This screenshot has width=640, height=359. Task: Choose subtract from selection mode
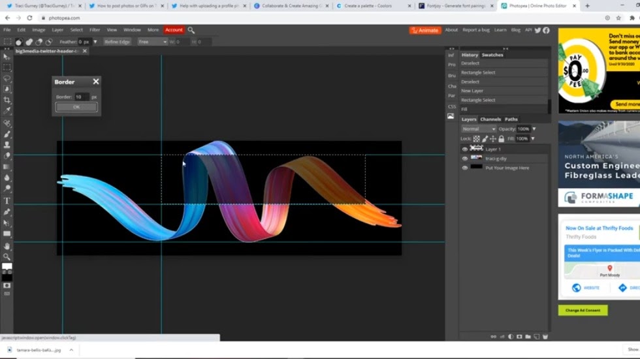[x=39, y=42]
